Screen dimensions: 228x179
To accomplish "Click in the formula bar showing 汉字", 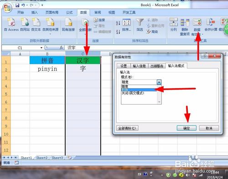I will 146,47.
